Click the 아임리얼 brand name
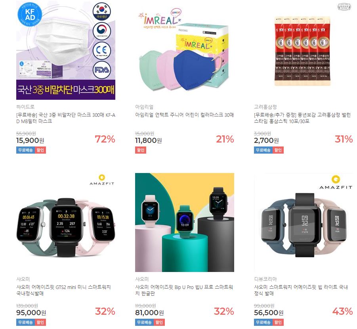 pyautogui.click(x=144, y=107)
